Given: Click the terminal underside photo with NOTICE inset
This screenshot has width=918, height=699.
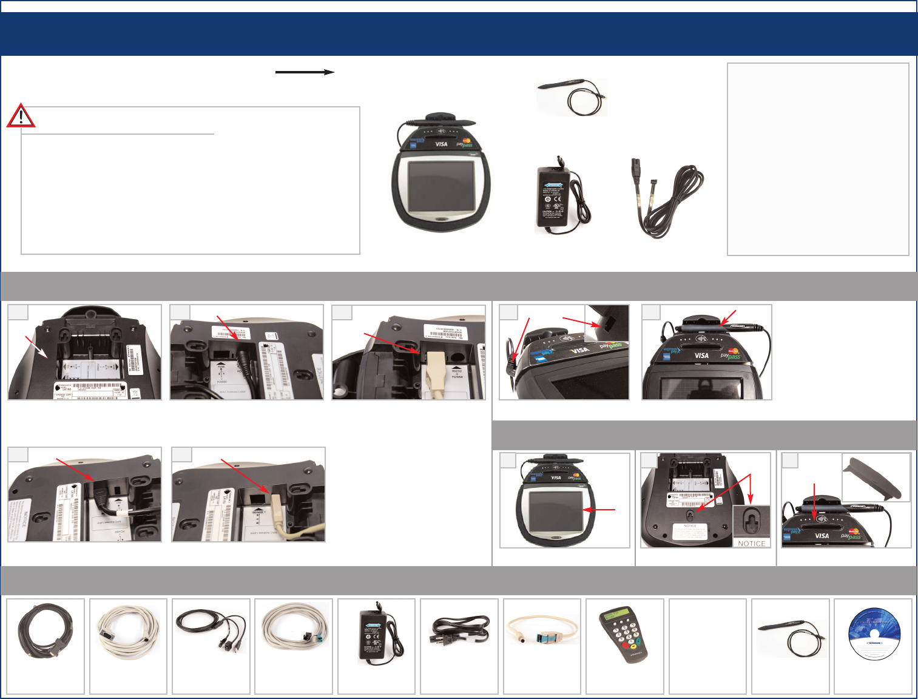Looking at the screenshot, I should coord(706,501).
